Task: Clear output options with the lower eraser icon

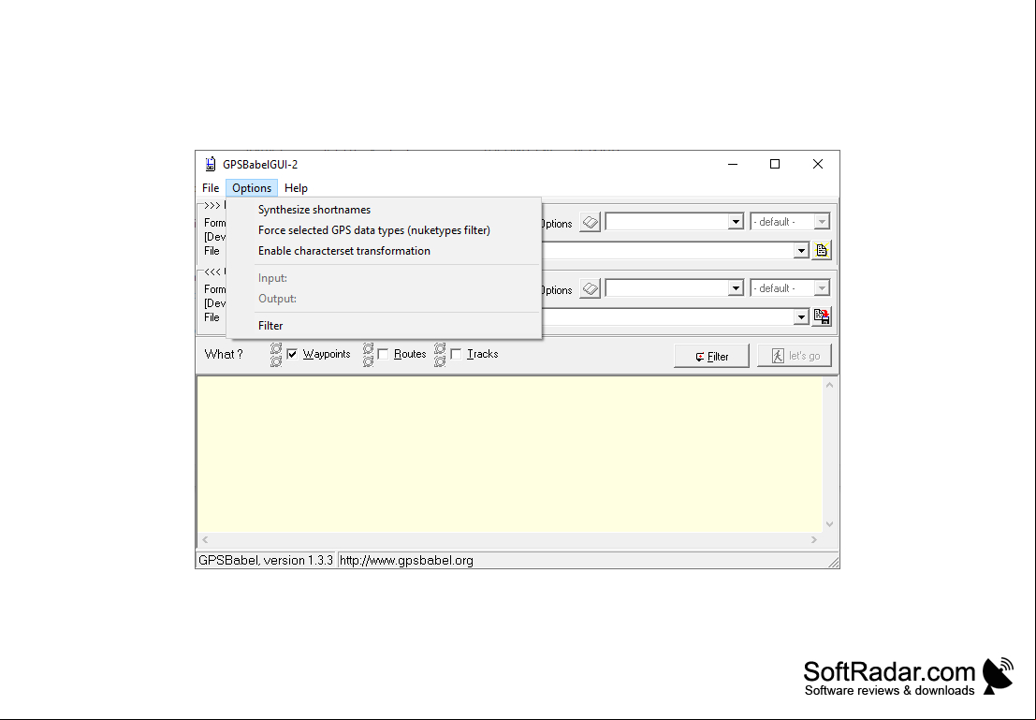Action: (590, 289)
